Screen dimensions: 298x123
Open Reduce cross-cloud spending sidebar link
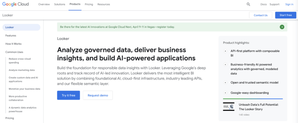19,61
